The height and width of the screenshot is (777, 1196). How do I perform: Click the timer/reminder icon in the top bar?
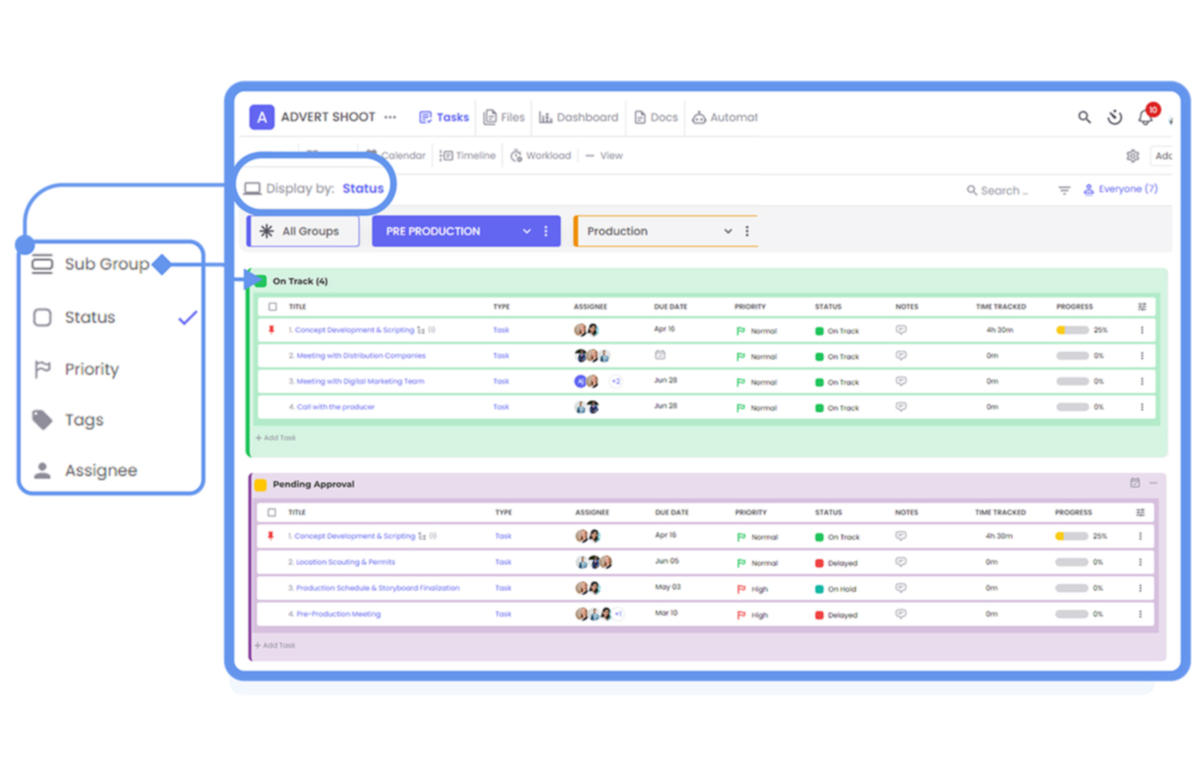[x=1114, y=117]
